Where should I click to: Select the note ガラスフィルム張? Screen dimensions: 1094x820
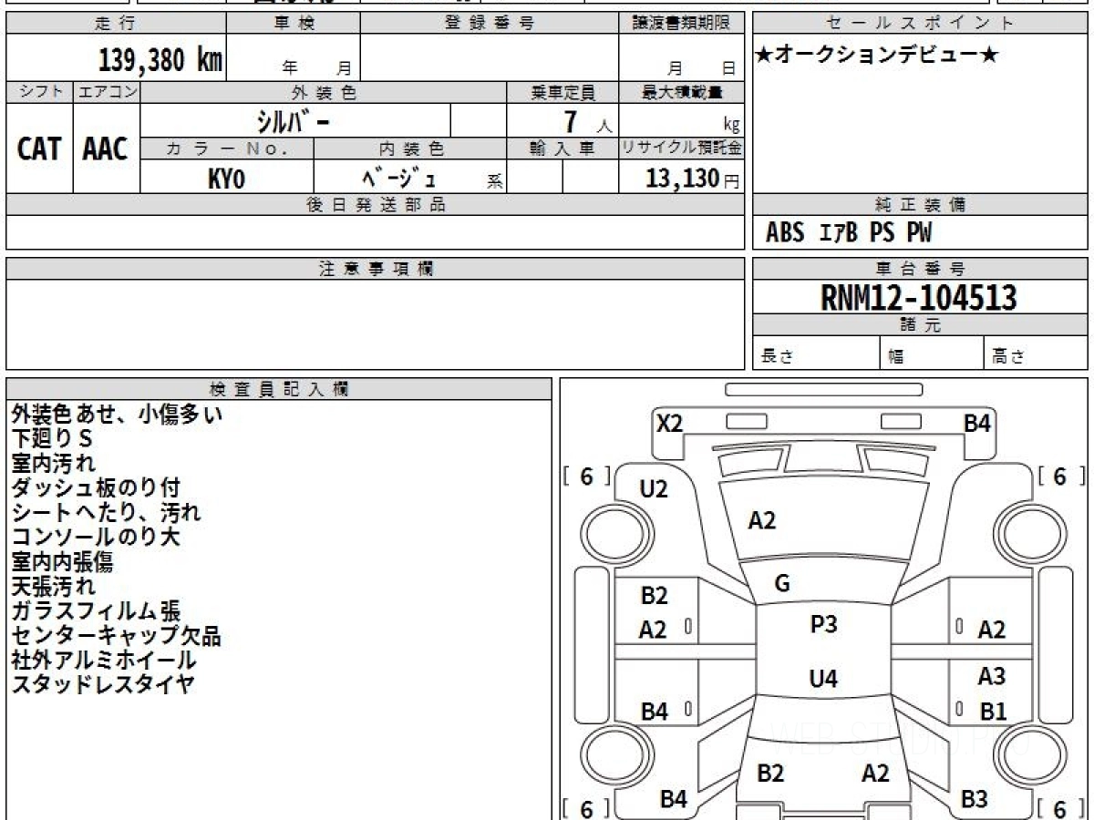pyautogui.click(x=96, y=611)
